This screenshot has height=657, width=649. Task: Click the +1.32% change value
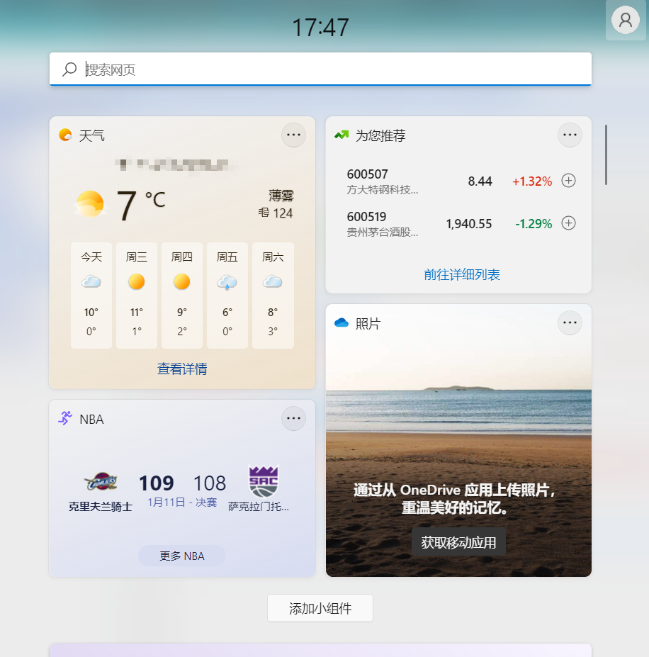(x=532, y=181)
